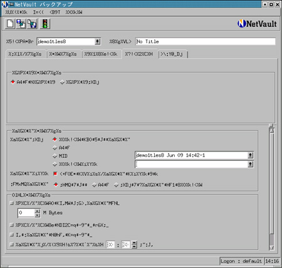Screen dimensions: 282x268
Task: Toggle the checkbox above the M Bytes field
Action: tap(12, 203)
